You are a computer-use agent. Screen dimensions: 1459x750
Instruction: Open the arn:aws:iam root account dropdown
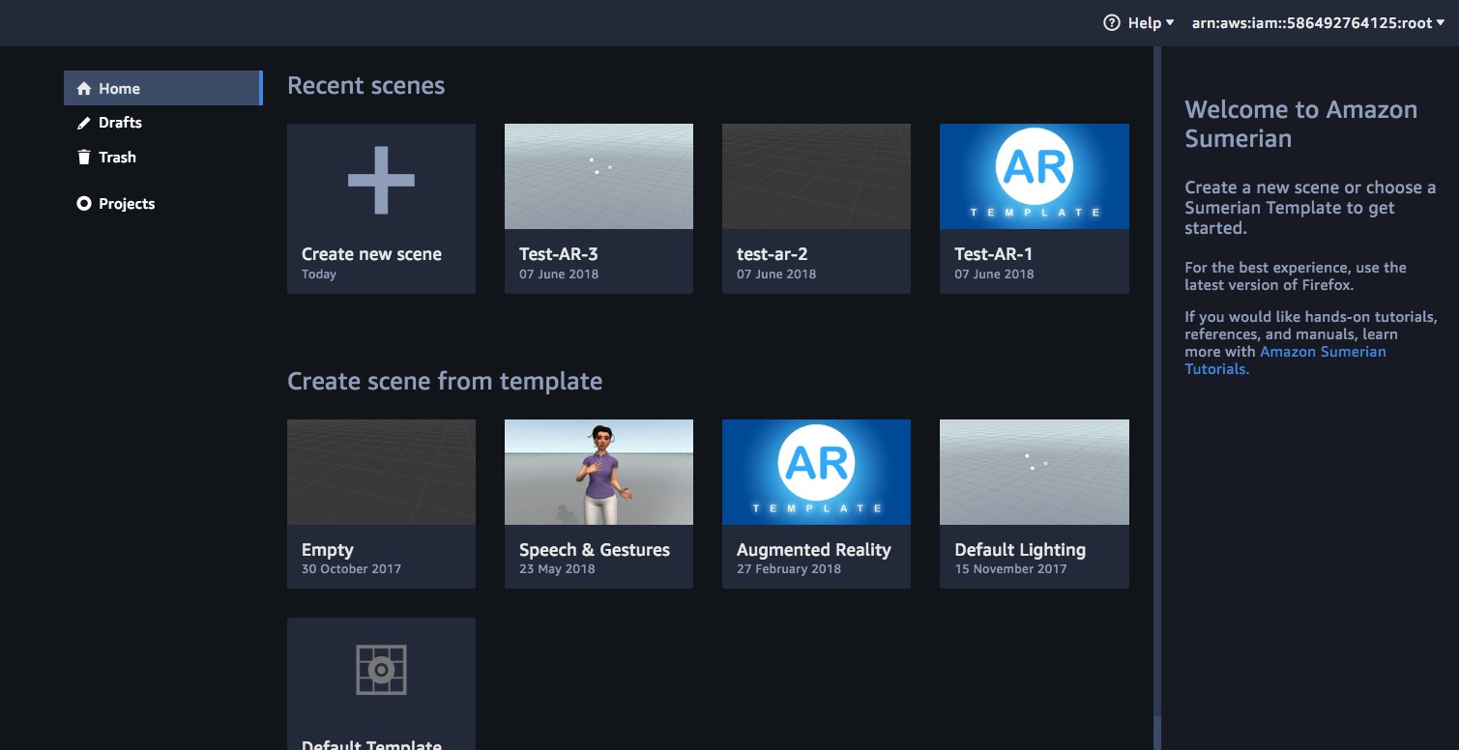tap(1319, 22)
